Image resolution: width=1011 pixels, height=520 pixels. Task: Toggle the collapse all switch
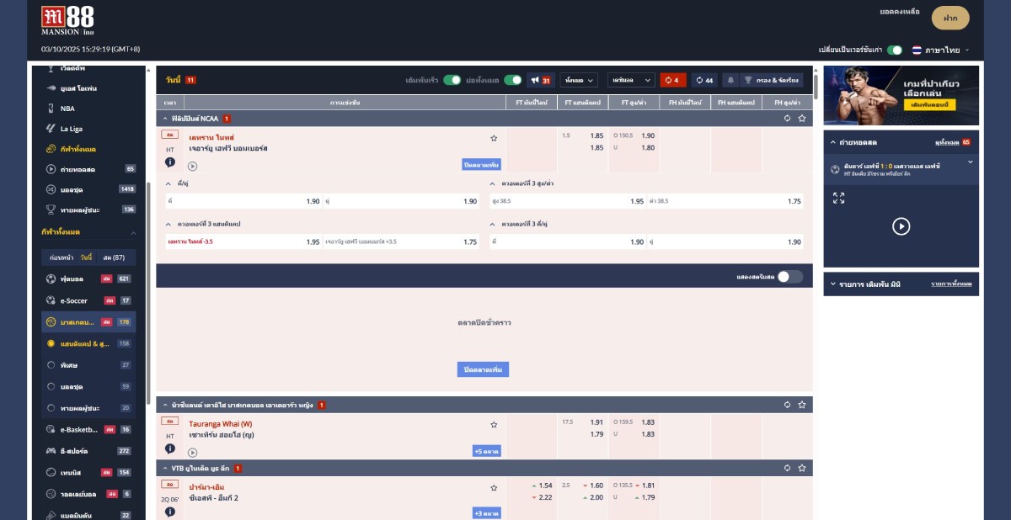click(512, 80)
